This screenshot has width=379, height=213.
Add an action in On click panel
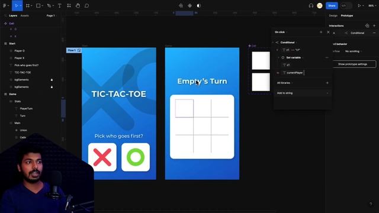(x=321, y=32)
